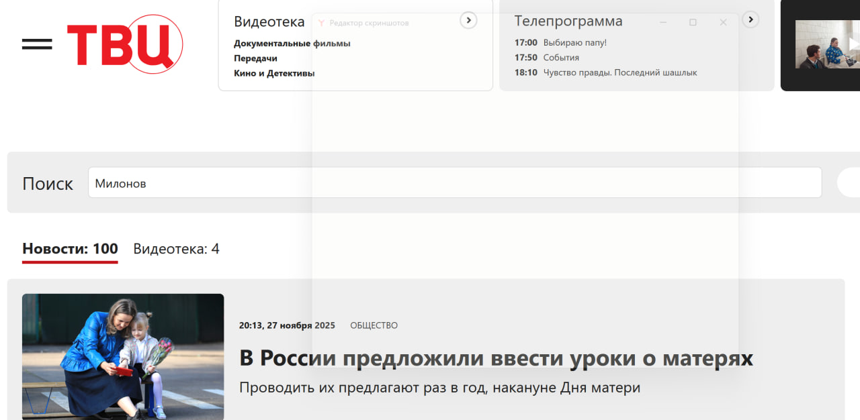Screen dimensions: 860x420
Task: Click the ТВЦ logo
Action: coord(125,44)
